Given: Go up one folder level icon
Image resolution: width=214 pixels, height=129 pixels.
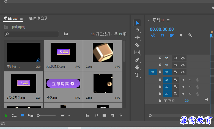Looking at the screenshot, I should [x=6, y=27].
